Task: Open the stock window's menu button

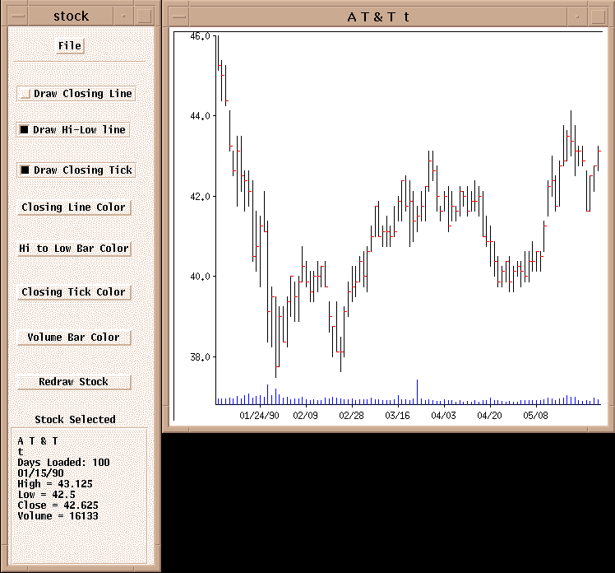Action: coord(17,16)
